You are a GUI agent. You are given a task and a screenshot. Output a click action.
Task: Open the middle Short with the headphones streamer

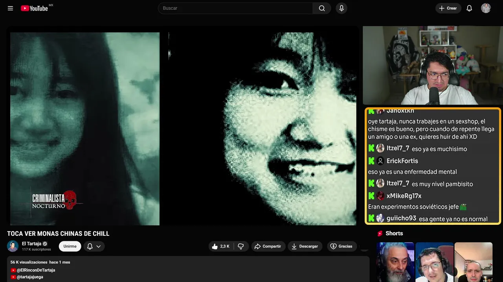[434, 262]
